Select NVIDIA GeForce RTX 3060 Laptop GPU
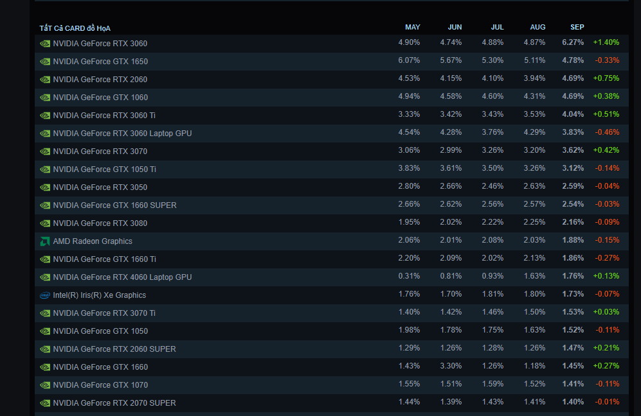641x416 pixels. (x=122, y=134)
